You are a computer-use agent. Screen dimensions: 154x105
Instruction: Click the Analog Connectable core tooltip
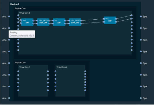(x=22, y=34)
